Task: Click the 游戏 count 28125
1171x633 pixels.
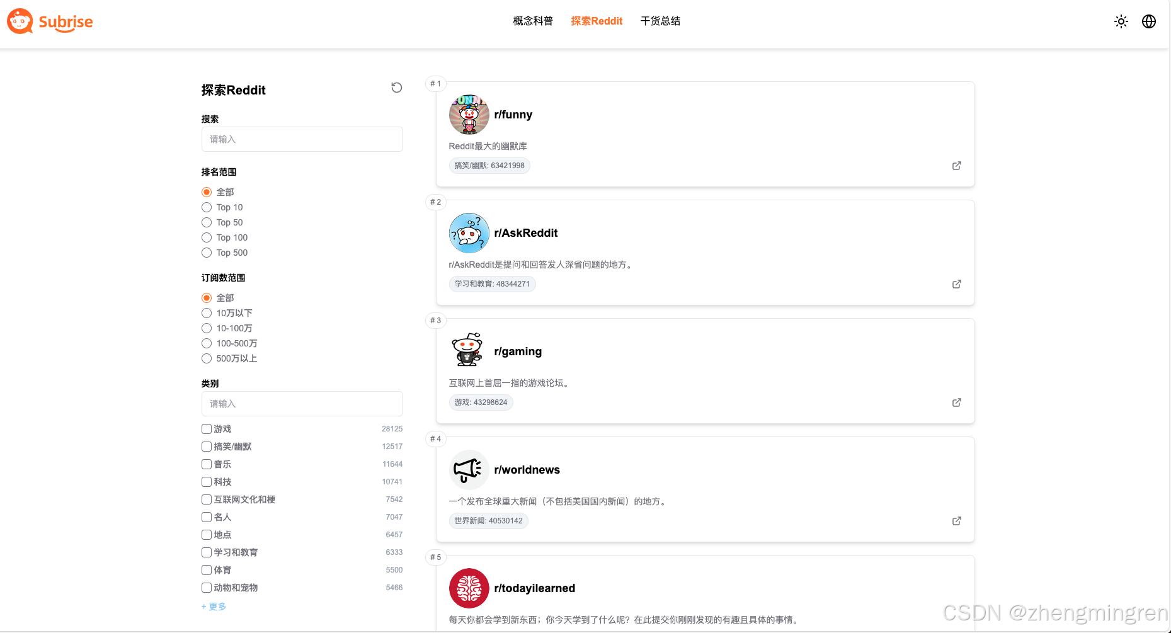Action: tap(392, 429)
